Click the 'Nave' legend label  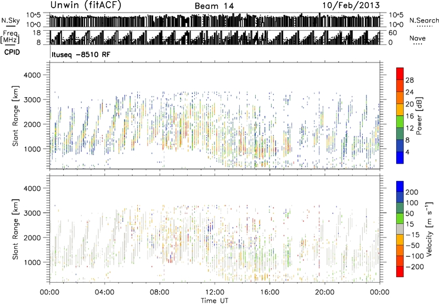point(418,38)
